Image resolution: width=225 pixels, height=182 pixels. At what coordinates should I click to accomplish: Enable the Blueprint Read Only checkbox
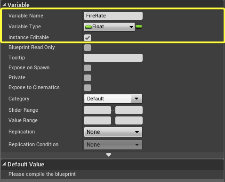(88, 48)
